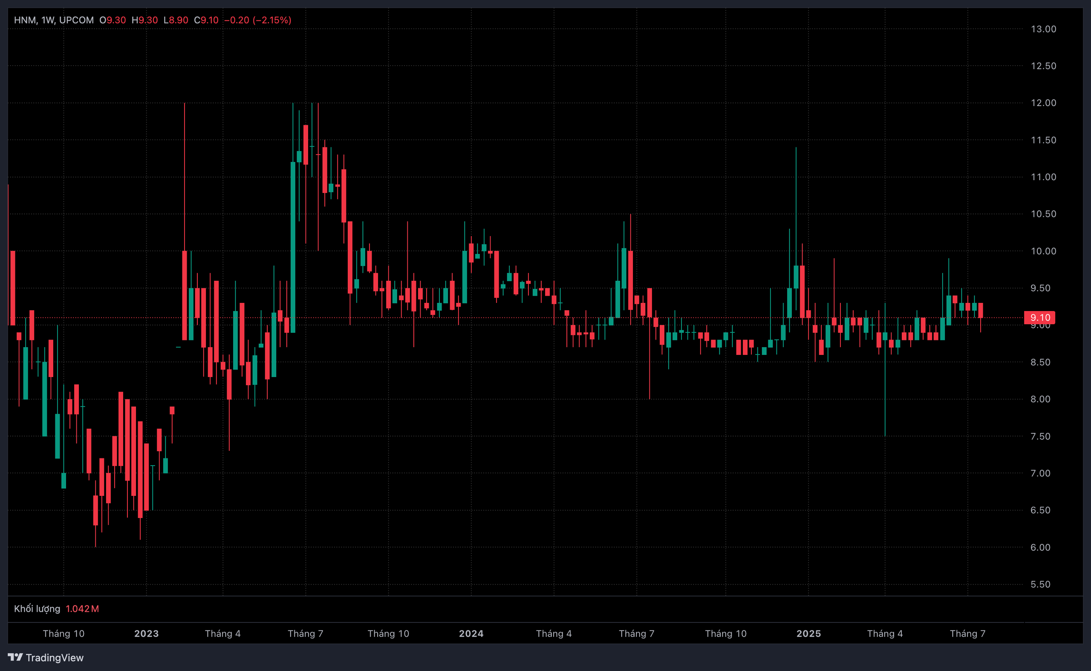Select the 2025 year label on time axis
Image resolution: width=1091 pixels, height=671 pixels.
(808, 633)
